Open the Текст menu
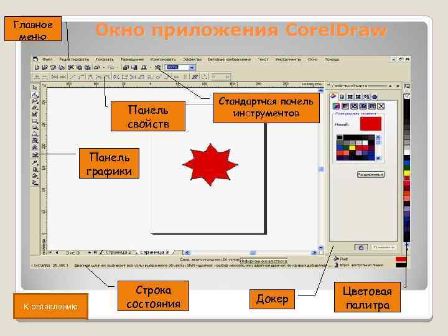 click(263, 60)
